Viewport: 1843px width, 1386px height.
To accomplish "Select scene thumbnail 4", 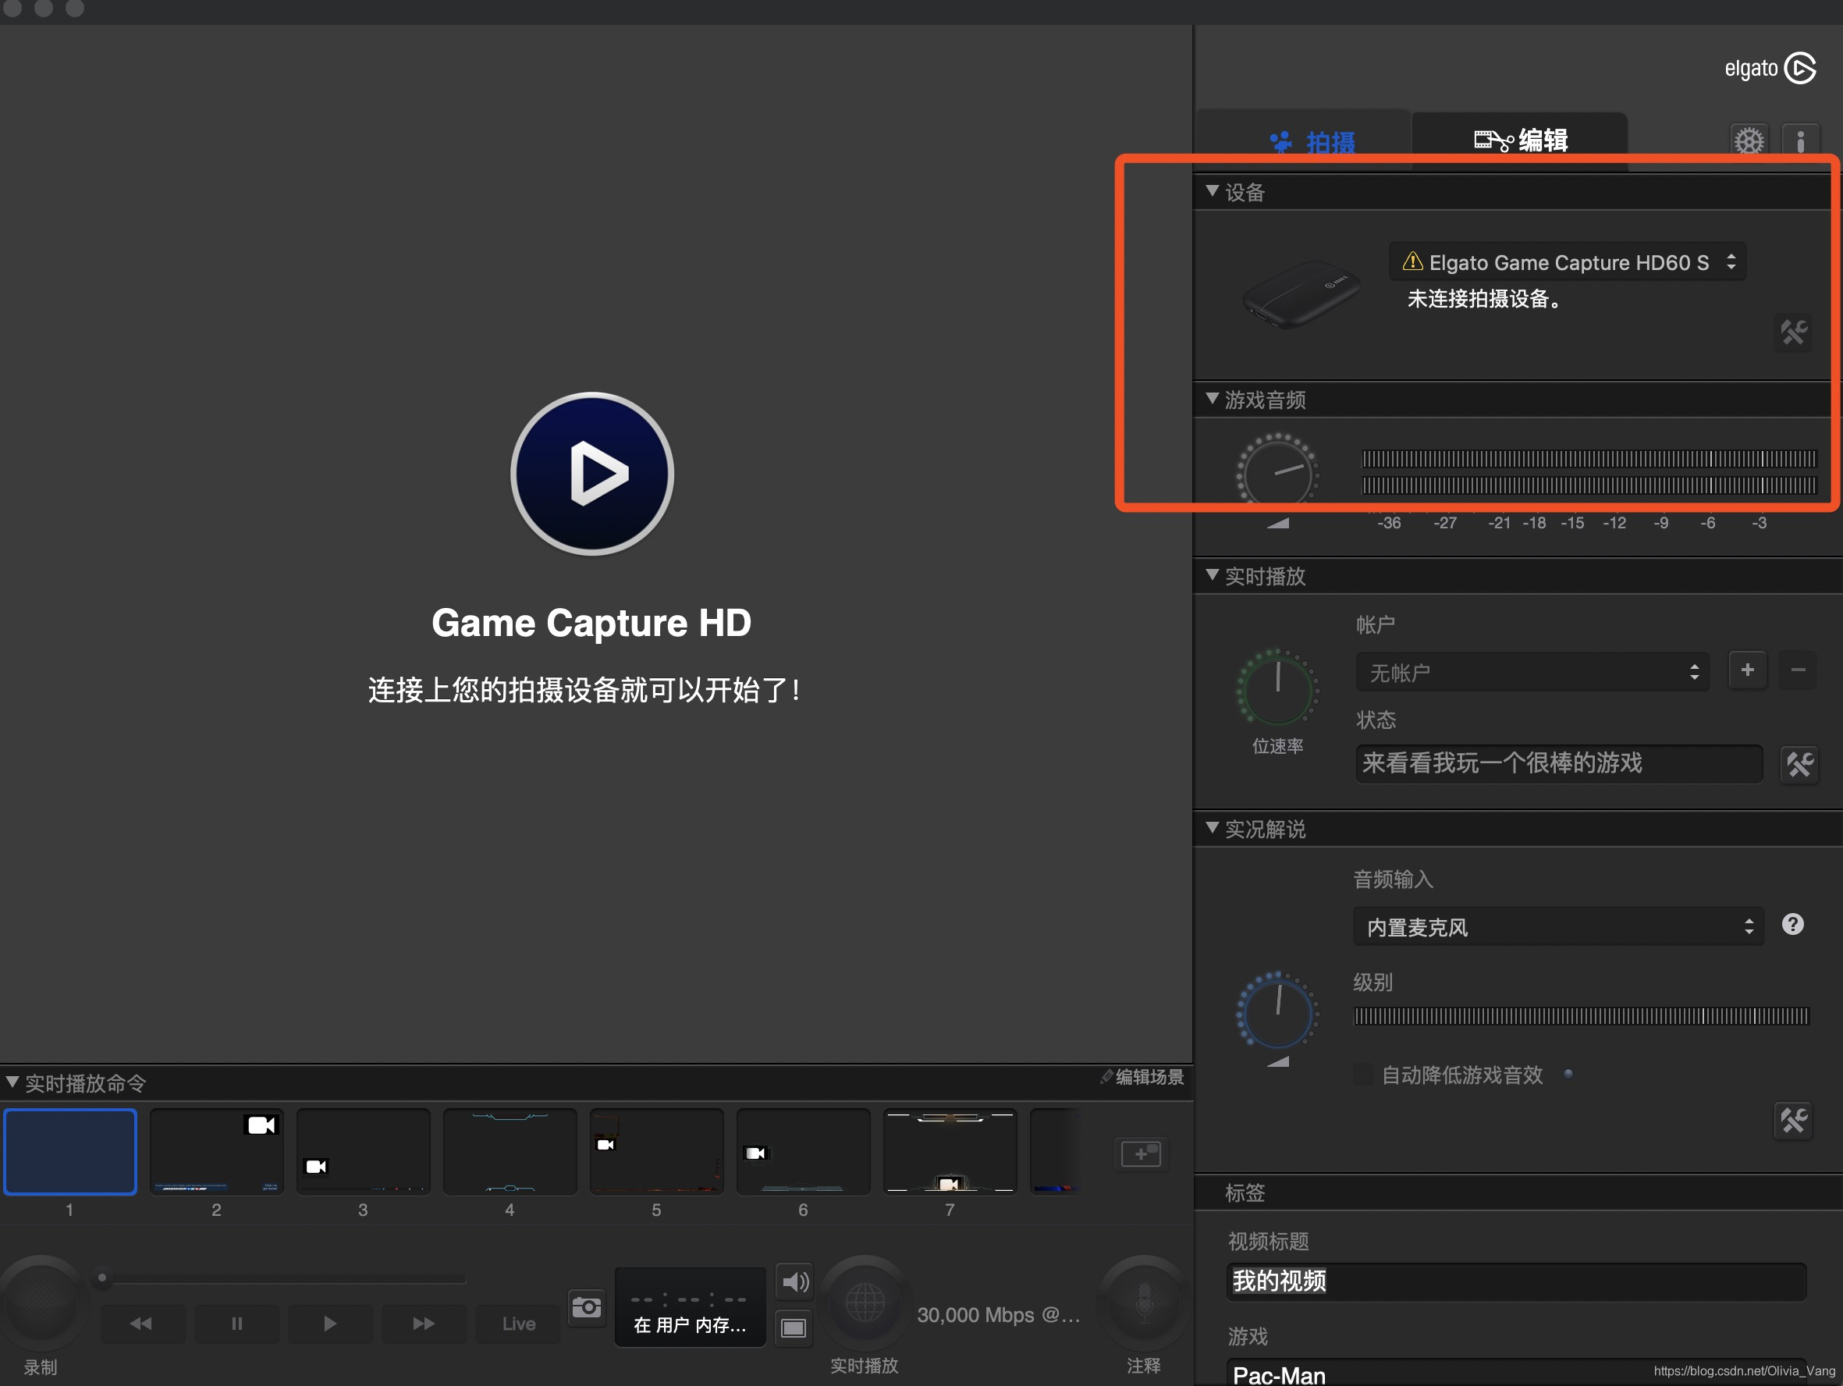I will coord(510,1152).
